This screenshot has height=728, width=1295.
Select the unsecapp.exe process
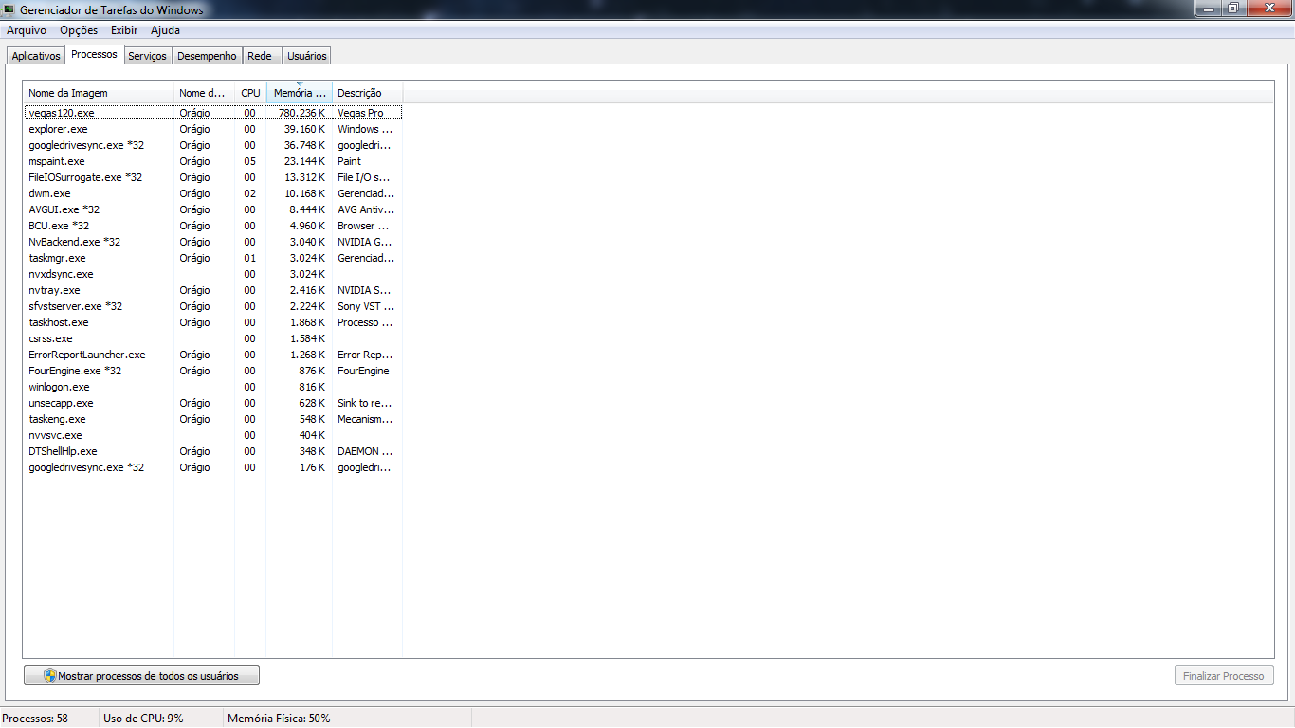pos(212,403)
